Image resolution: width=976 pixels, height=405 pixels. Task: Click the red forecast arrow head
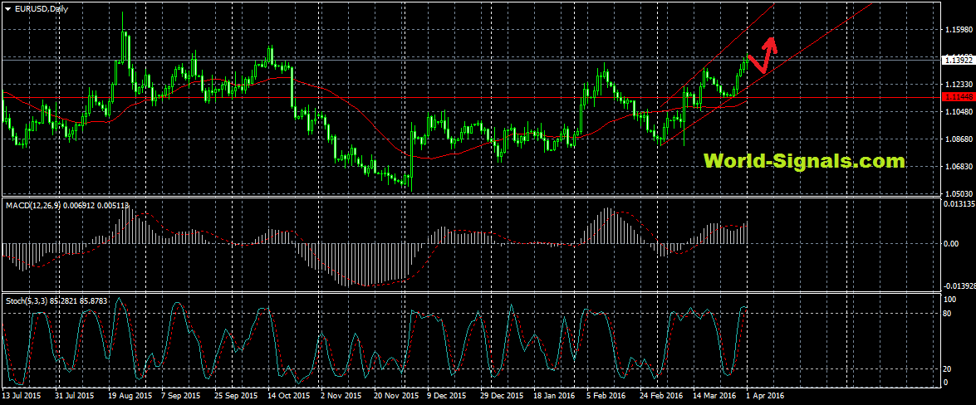point(772,41)
